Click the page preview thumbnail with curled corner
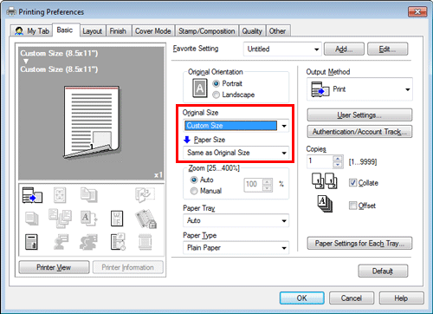This screenshot has width=433, height=314. click(92, 122)
